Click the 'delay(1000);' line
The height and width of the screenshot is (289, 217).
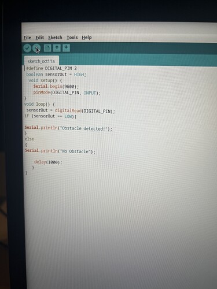click(48, 162)
